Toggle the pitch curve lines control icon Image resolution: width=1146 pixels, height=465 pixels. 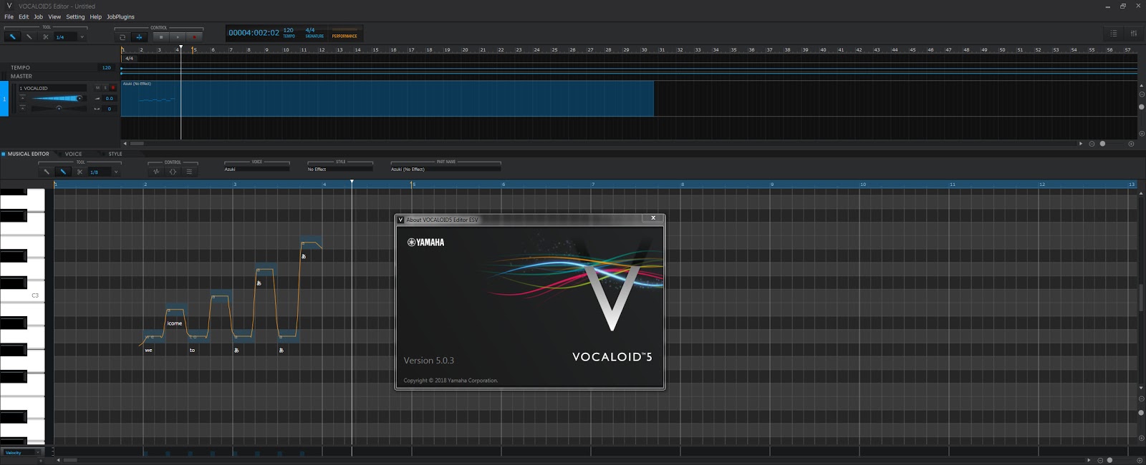189,172
